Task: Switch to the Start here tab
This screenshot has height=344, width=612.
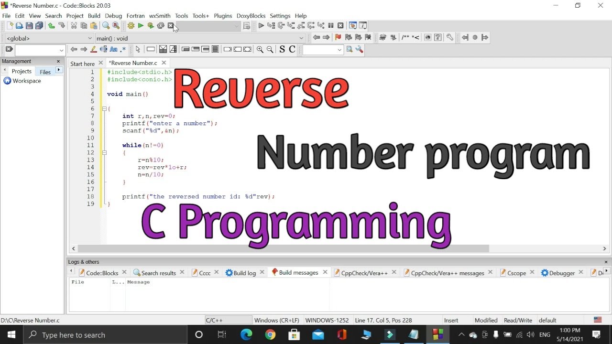Action: pyautogui.click(x=82, y=64)
